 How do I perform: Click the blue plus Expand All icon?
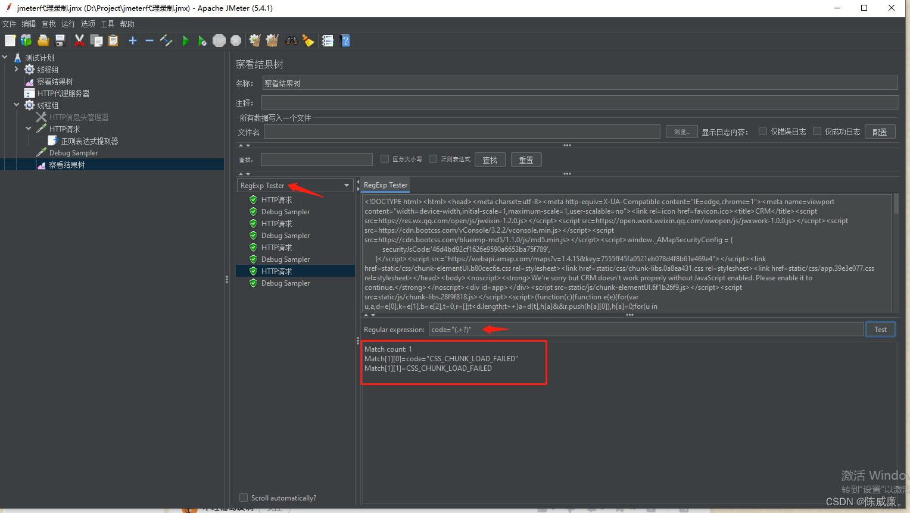[133, 40]
